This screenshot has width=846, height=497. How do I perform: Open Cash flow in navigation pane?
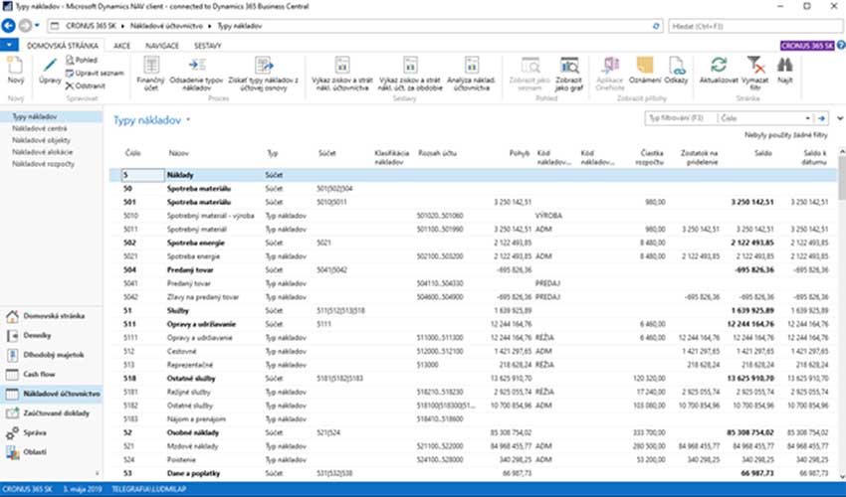52,374
